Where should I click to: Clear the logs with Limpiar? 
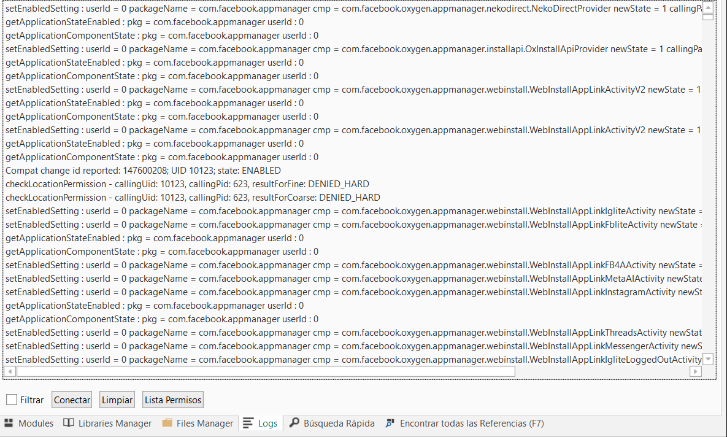(x=117, y=400)
